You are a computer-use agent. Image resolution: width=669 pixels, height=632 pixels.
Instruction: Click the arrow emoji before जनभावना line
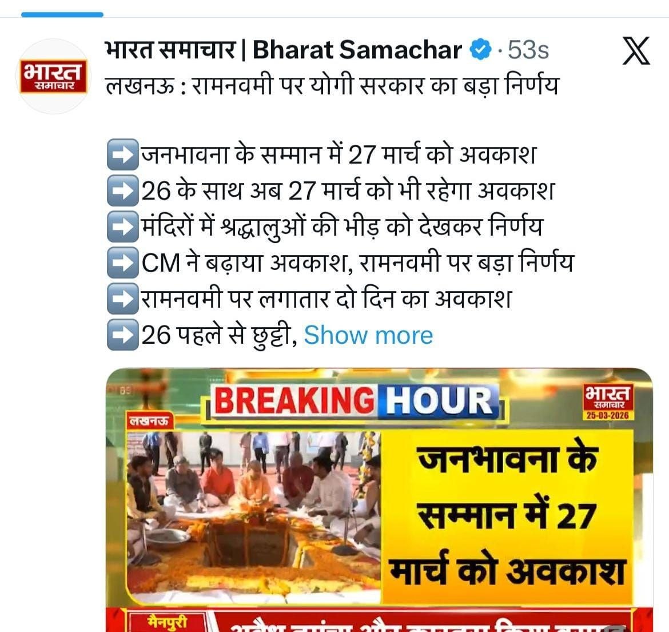123,154
